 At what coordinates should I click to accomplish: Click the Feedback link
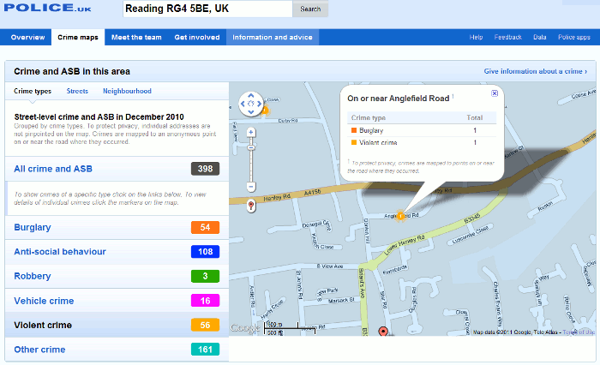tap(507, 37)
